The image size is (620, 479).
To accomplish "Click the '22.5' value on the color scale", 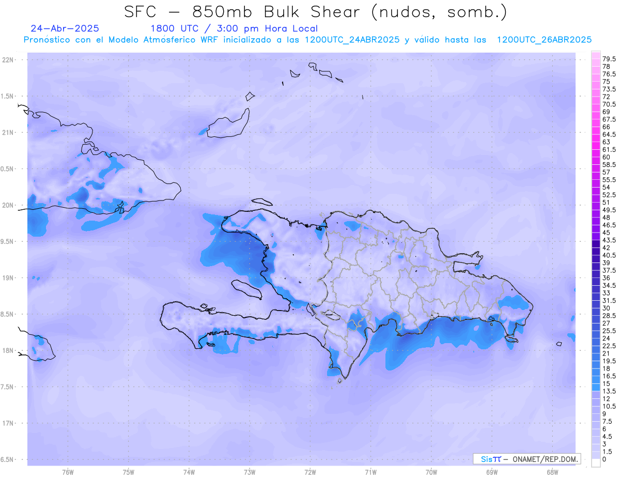I will tap(609, 346).
